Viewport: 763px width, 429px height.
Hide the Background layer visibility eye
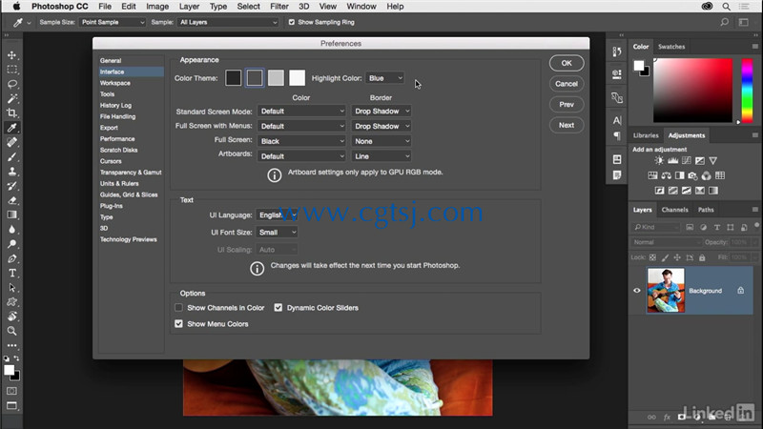tap(637, 291)
